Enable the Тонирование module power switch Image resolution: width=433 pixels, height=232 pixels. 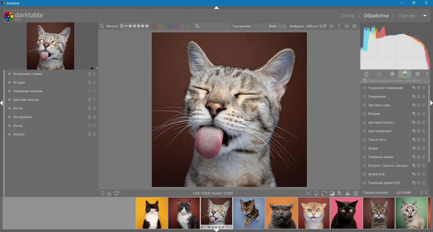(x=364, y=97)
